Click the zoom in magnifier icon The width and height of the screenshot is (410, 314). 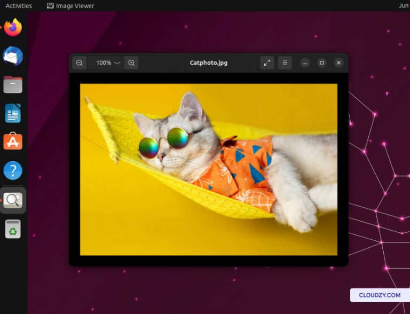tap(131, 63)
